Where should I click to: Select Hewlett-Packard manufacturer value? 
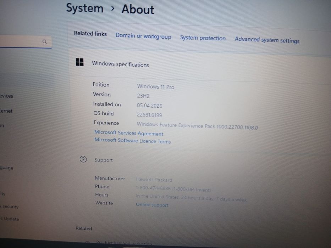point(154,180)
